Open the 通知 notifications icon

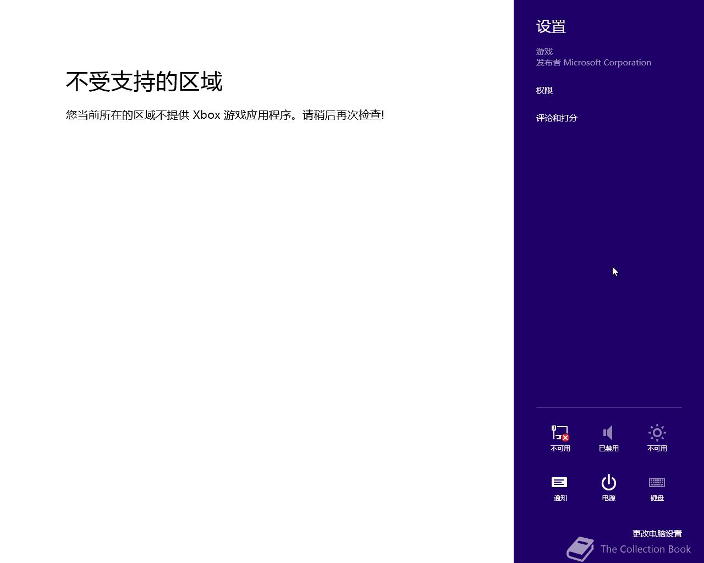pyautogui.click(x=560, y=488)
